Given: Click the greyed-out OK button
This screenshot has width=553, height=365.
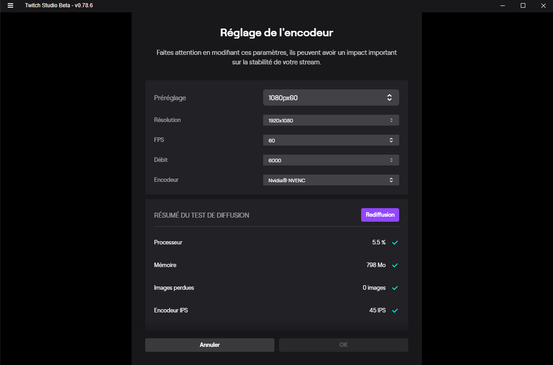Looking at the screenshot, I should coord(343,345).
